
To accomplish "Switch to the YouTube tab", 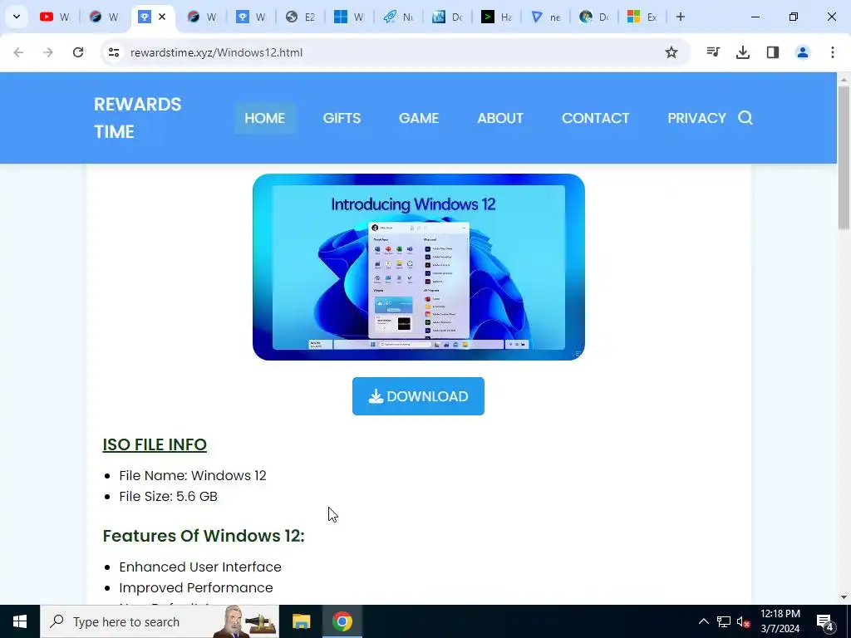I will coord(55,17).
